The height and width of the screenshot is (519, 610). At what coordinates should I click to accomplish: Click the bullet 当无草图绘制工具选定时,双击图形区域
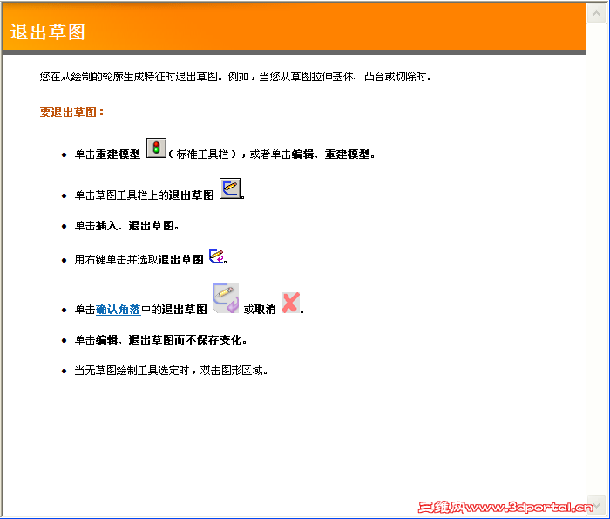pyautogui.click(x=171, y=370)
